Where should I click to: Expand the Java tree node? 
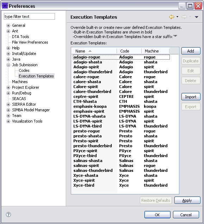[x=8, y=59]
